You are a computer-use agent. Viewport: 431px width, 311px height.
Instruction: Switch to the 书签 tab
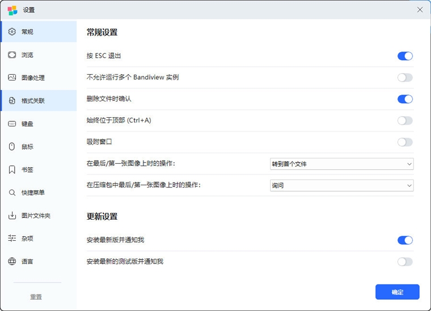tap(39, 169)
